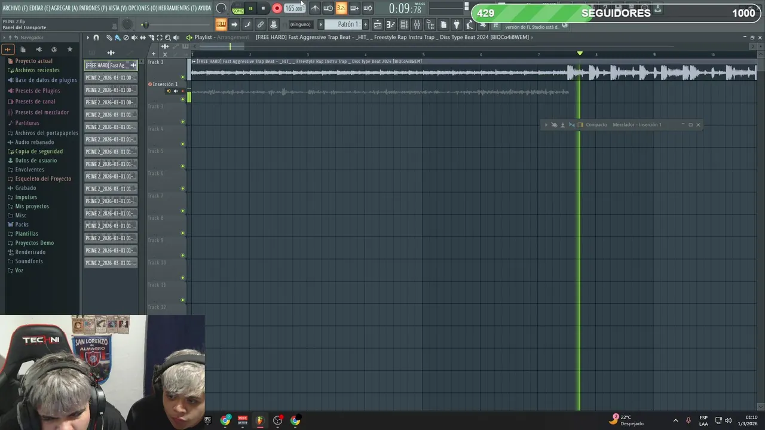Viewport: 765px width, 430px height.
Task: Pause playback with the transport pause button
Action: tap(250, 8)
